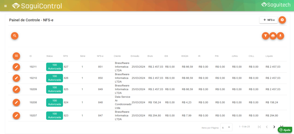Click pencil icon for ID 19207
The width and height of the screenshot is (294, 134).
click(16, 116)
